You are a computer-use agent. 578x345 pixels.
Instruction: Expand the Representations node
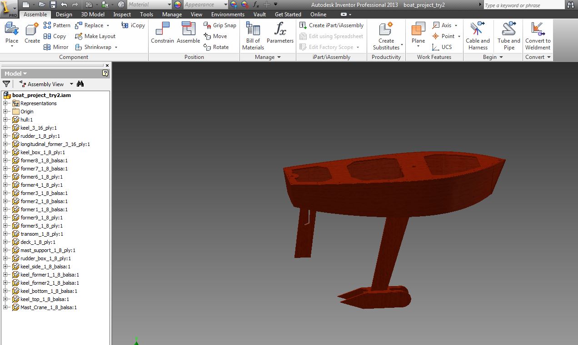[x=5, y=103]
